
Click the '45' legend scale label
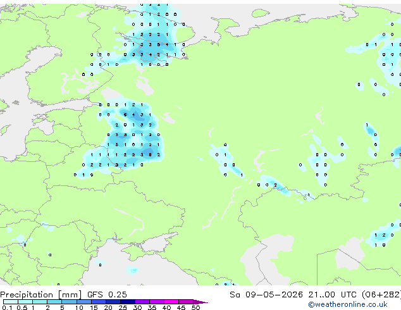pos(181,307)
